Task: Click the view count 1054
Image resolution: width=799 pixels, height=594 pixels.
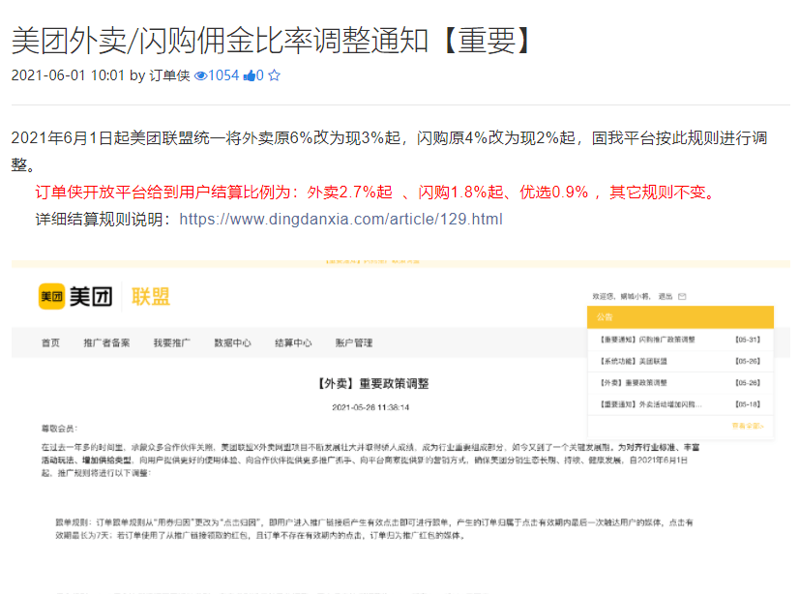Action: [x=223, y=75]
